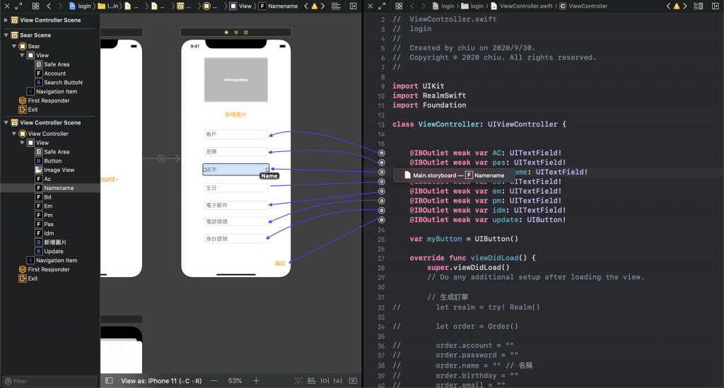Screen dimensions: 724x388
Task: Click outlet connection circle for pas
Action: click(381, 163)
